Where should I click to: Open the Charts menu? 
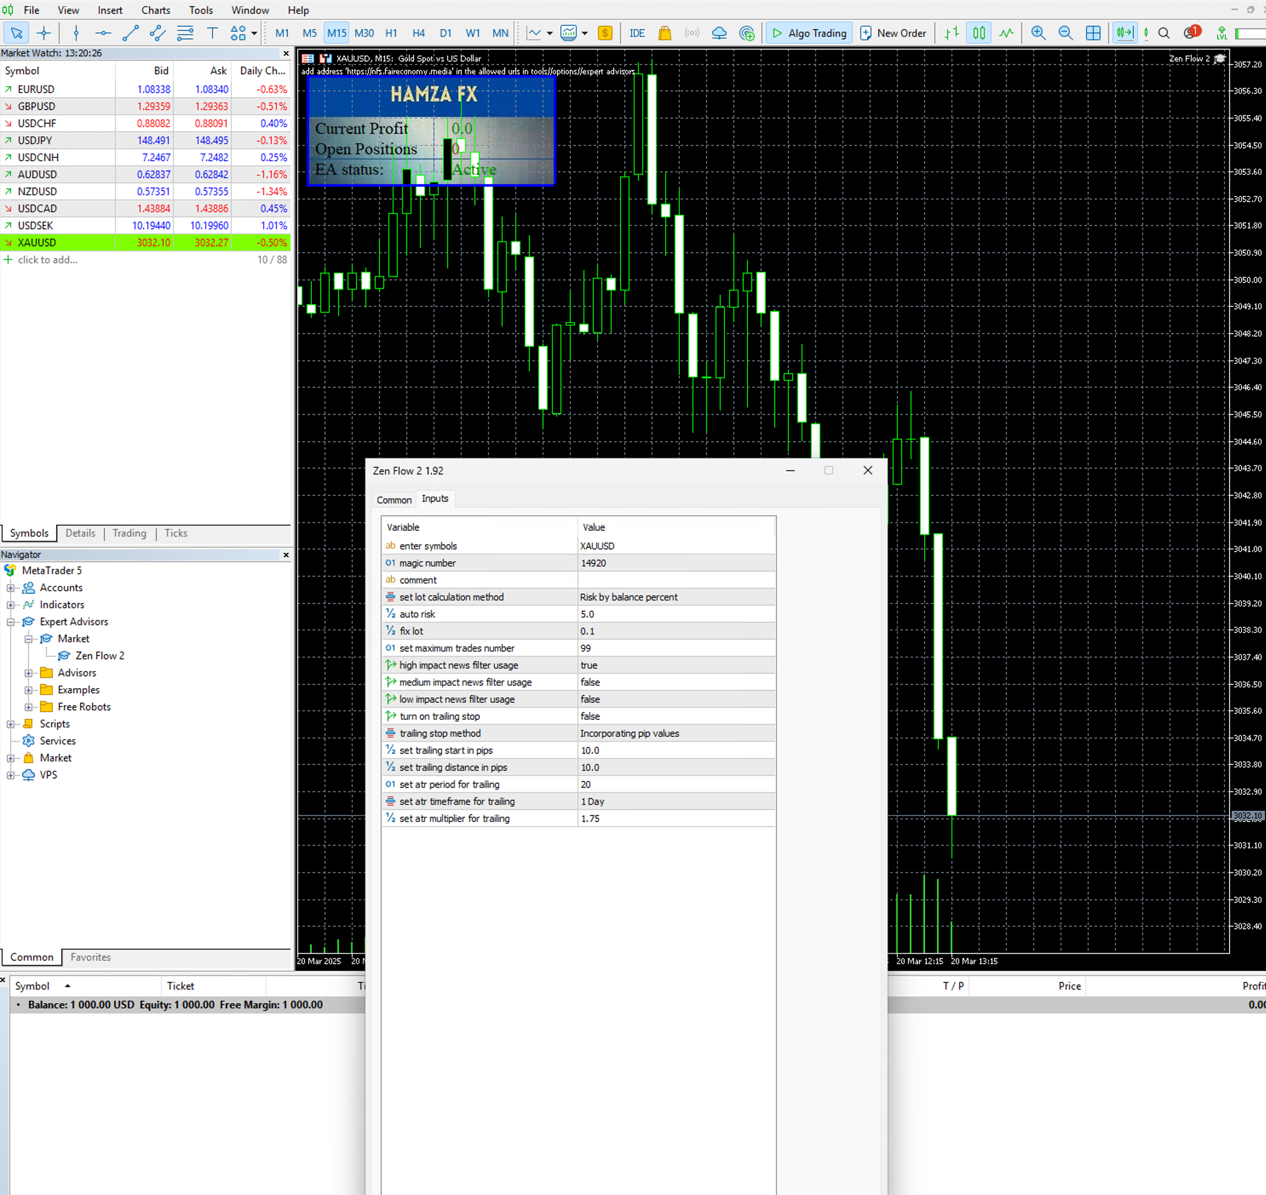tap(155, 10)
